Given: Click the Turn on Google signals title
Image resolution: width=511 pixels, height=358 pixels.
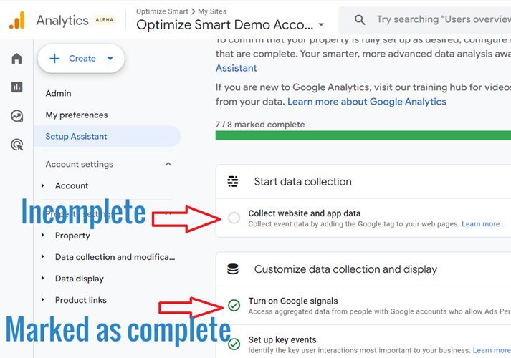Looking at the screenshot, I should (x=293, y=301).
